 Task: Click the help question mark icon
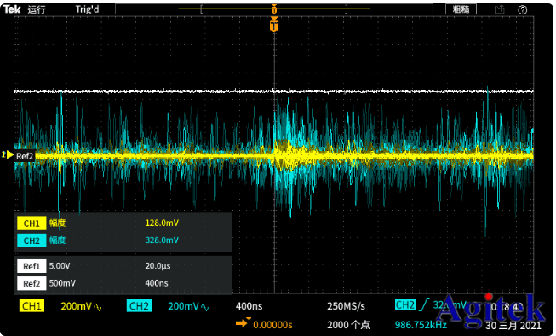(522, 10)
